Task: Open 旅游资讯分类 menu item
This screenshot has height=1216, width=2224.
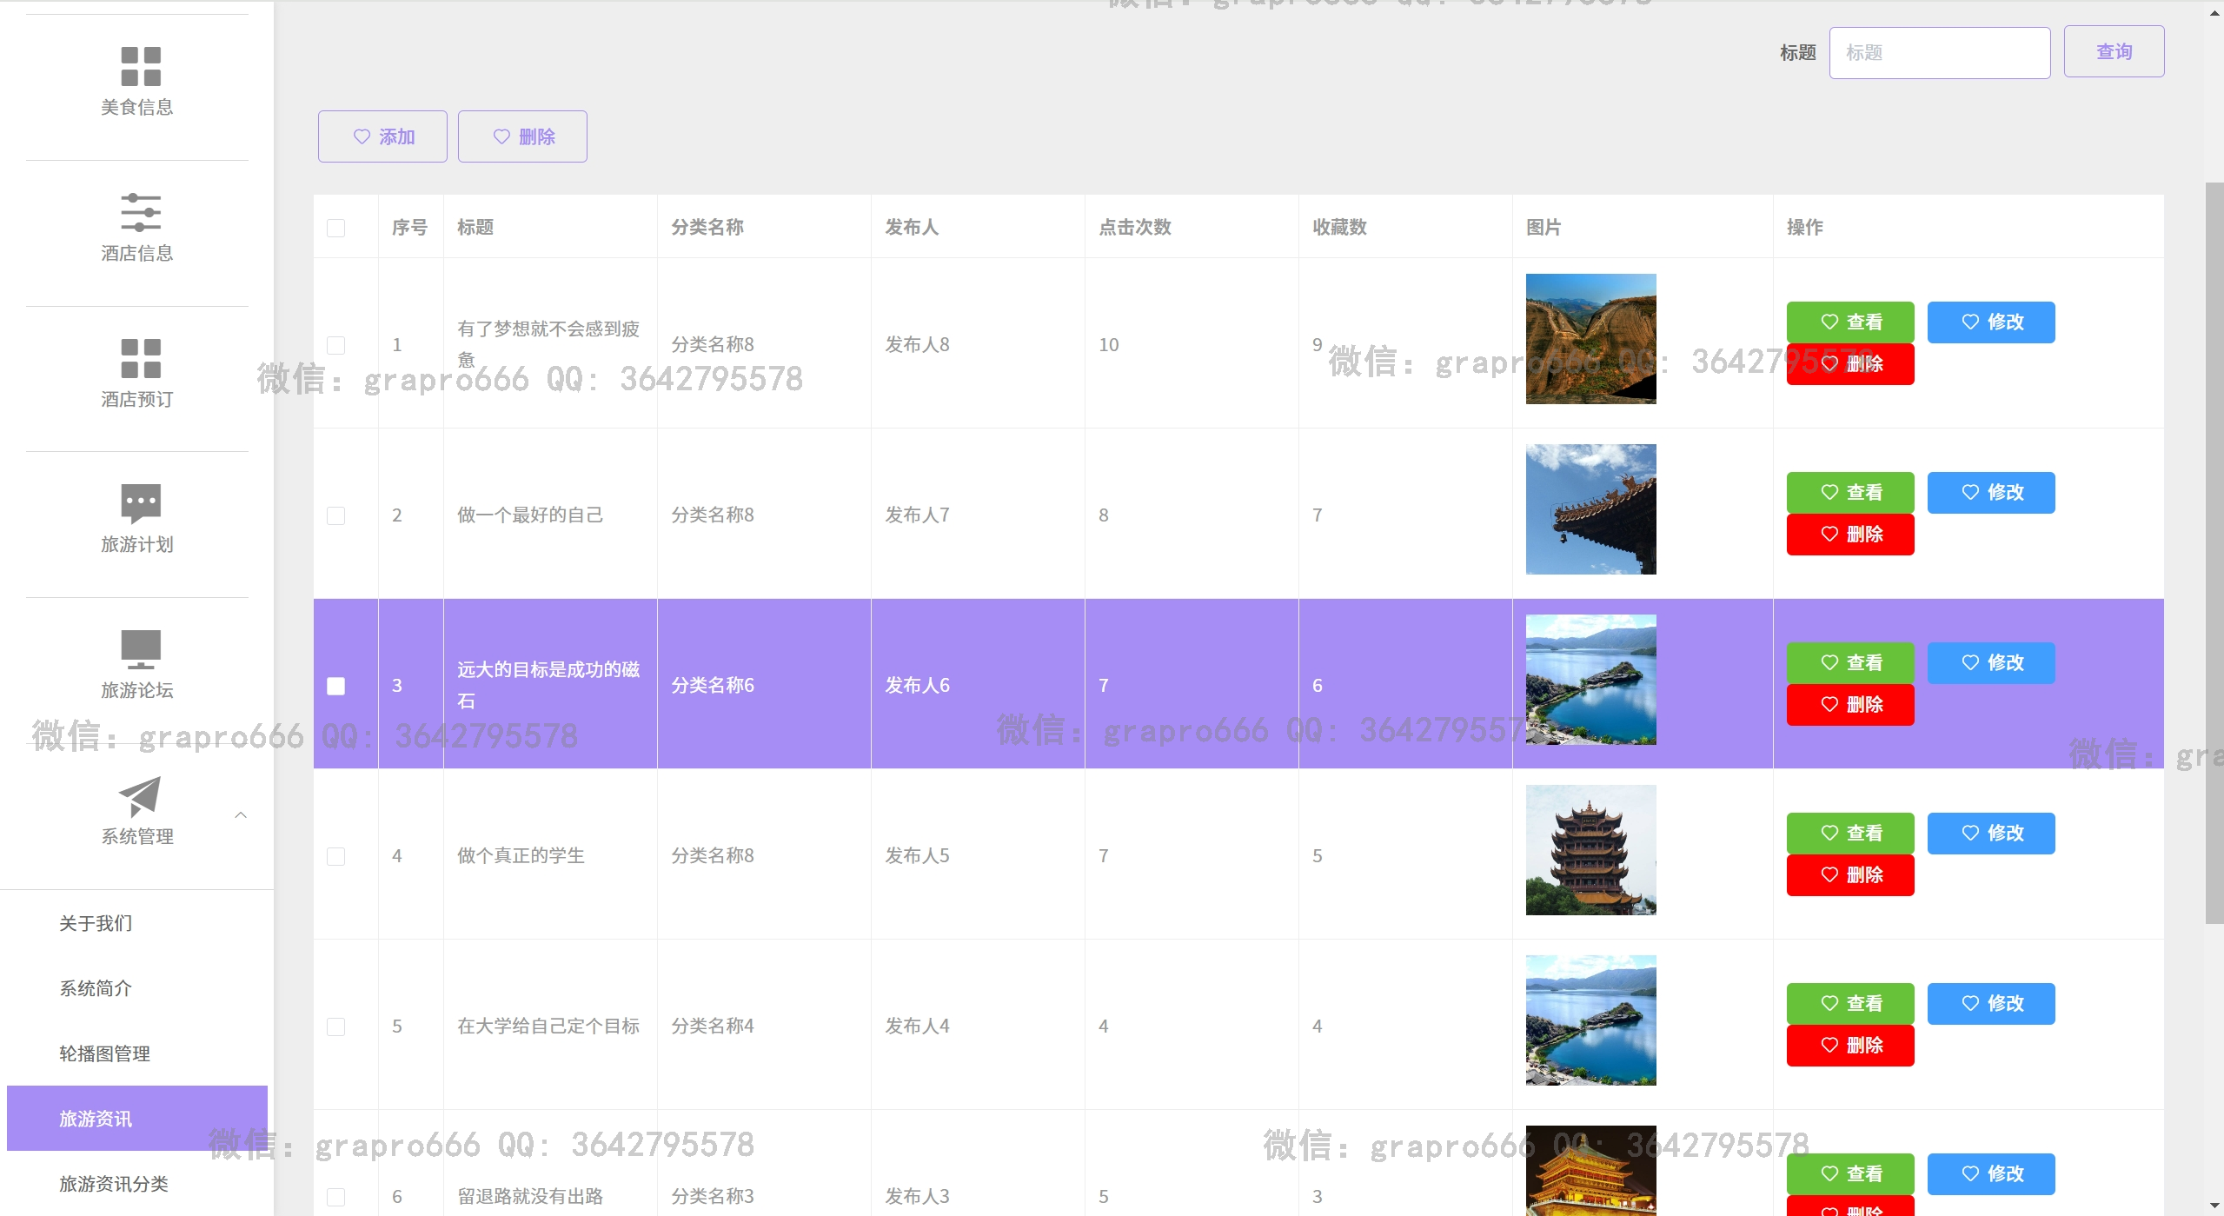Action: click(x=113, y=1184)
